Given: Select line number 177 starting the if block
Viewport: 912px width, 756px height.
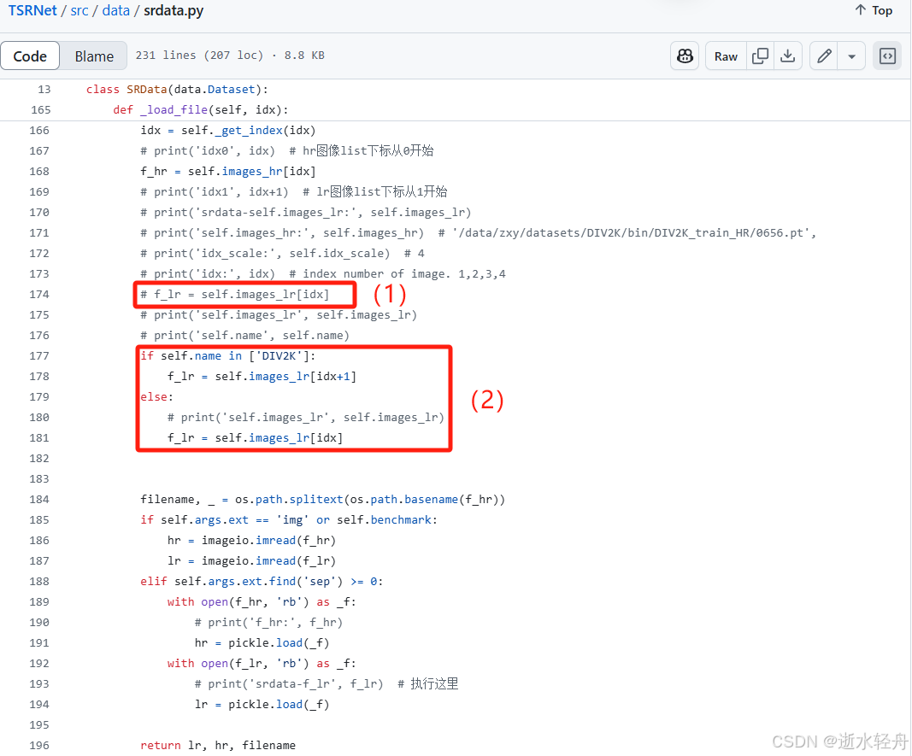Looking at the screenshot, I should coord(38,355).
